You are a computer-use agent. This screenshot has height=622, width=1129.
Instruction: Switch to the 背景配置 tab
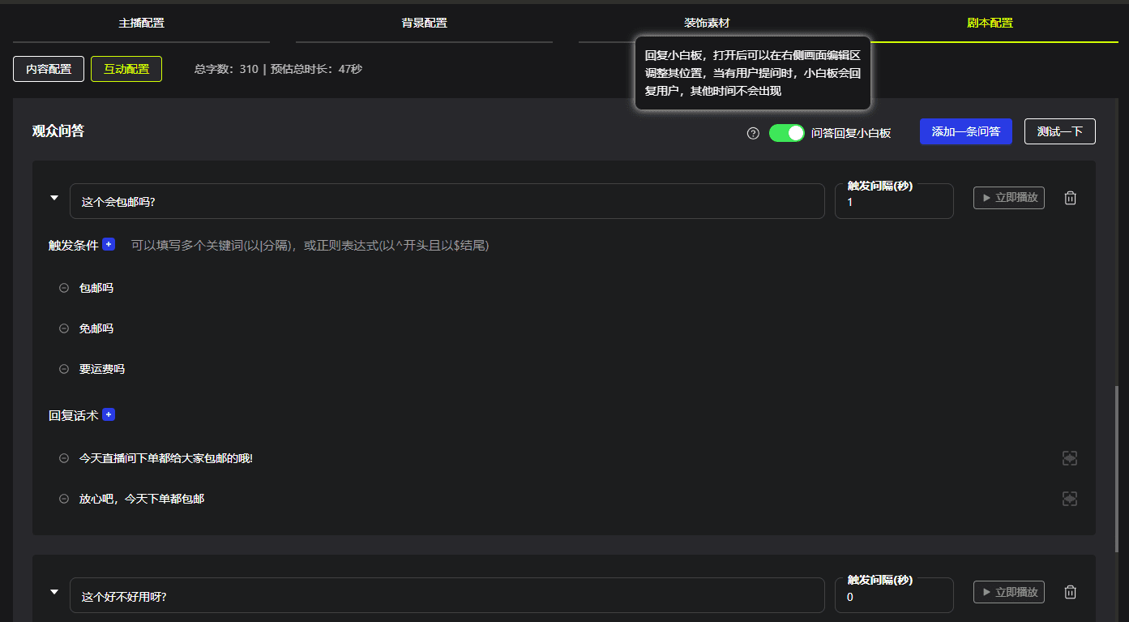click(x=424, y=23)
